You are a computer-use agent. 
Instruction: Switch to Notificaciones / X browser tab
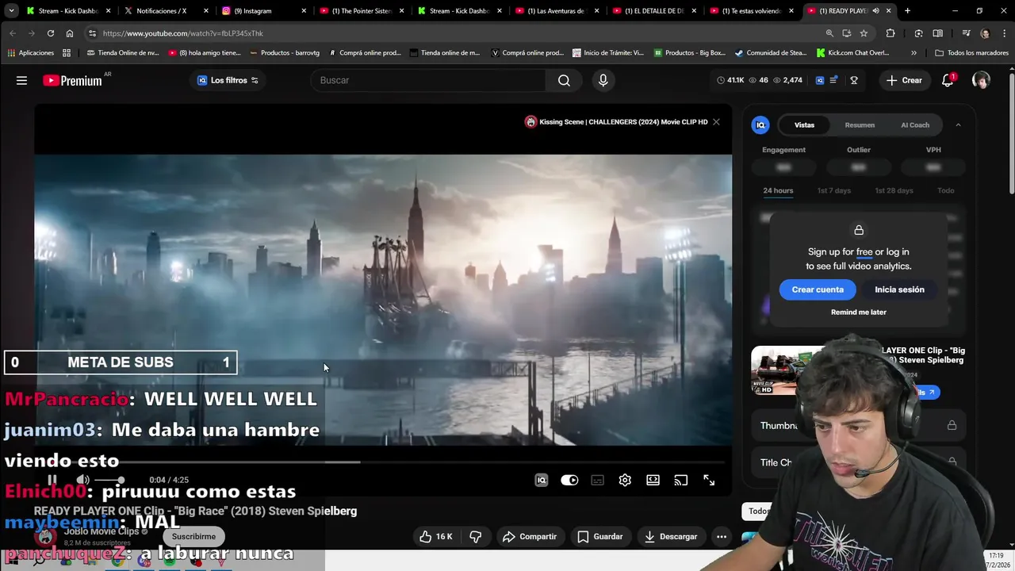click(165, 11)
